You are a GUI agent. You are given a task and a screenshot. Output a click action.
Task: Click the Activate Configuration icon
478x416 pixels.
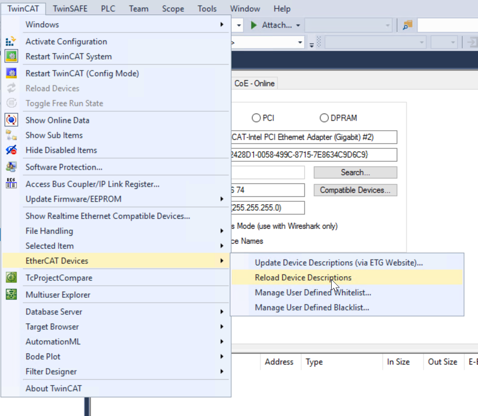click(x=11, y=41)
